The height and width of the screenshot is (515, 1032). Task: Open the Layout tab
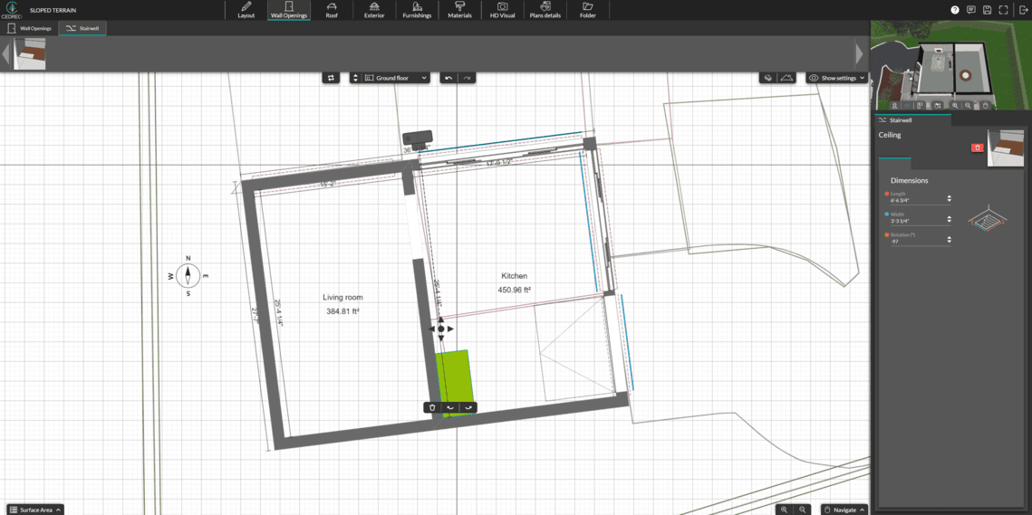click(246, 10)
